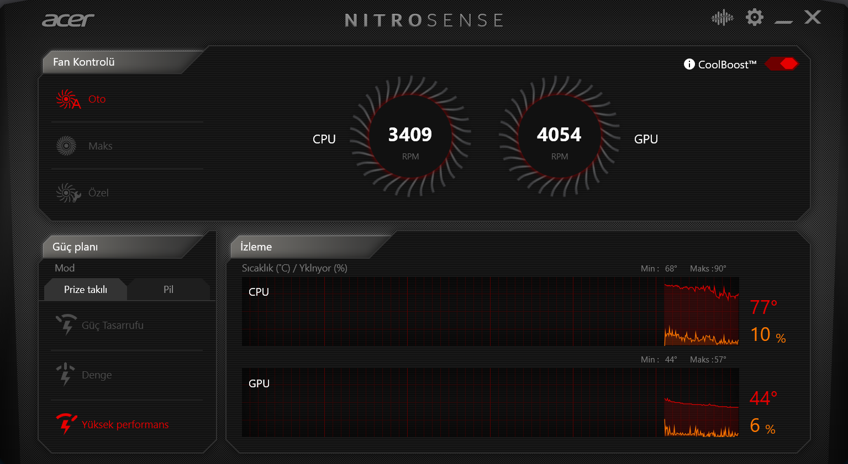Click the CPU Maks :90° reading
Image resolution: width=848 pixels, height=464 pixels.
click(708, 269)
